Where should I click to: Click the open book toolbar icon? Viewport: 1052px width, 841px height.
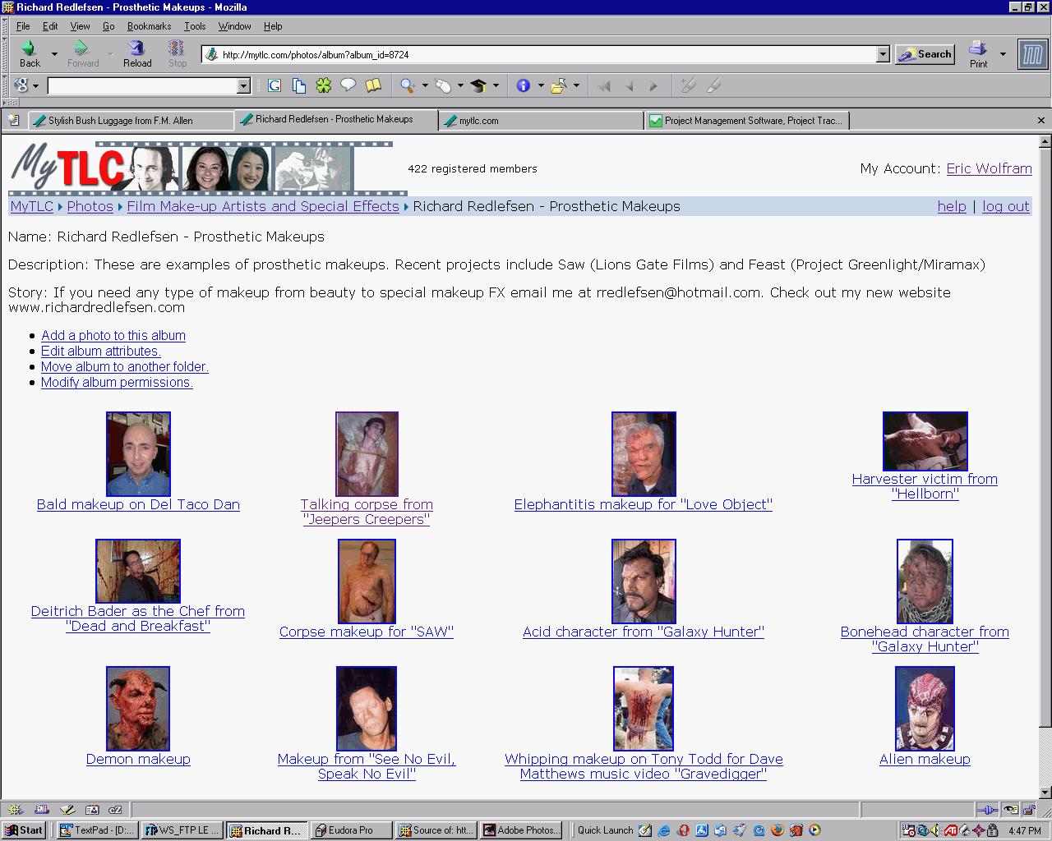373,85
